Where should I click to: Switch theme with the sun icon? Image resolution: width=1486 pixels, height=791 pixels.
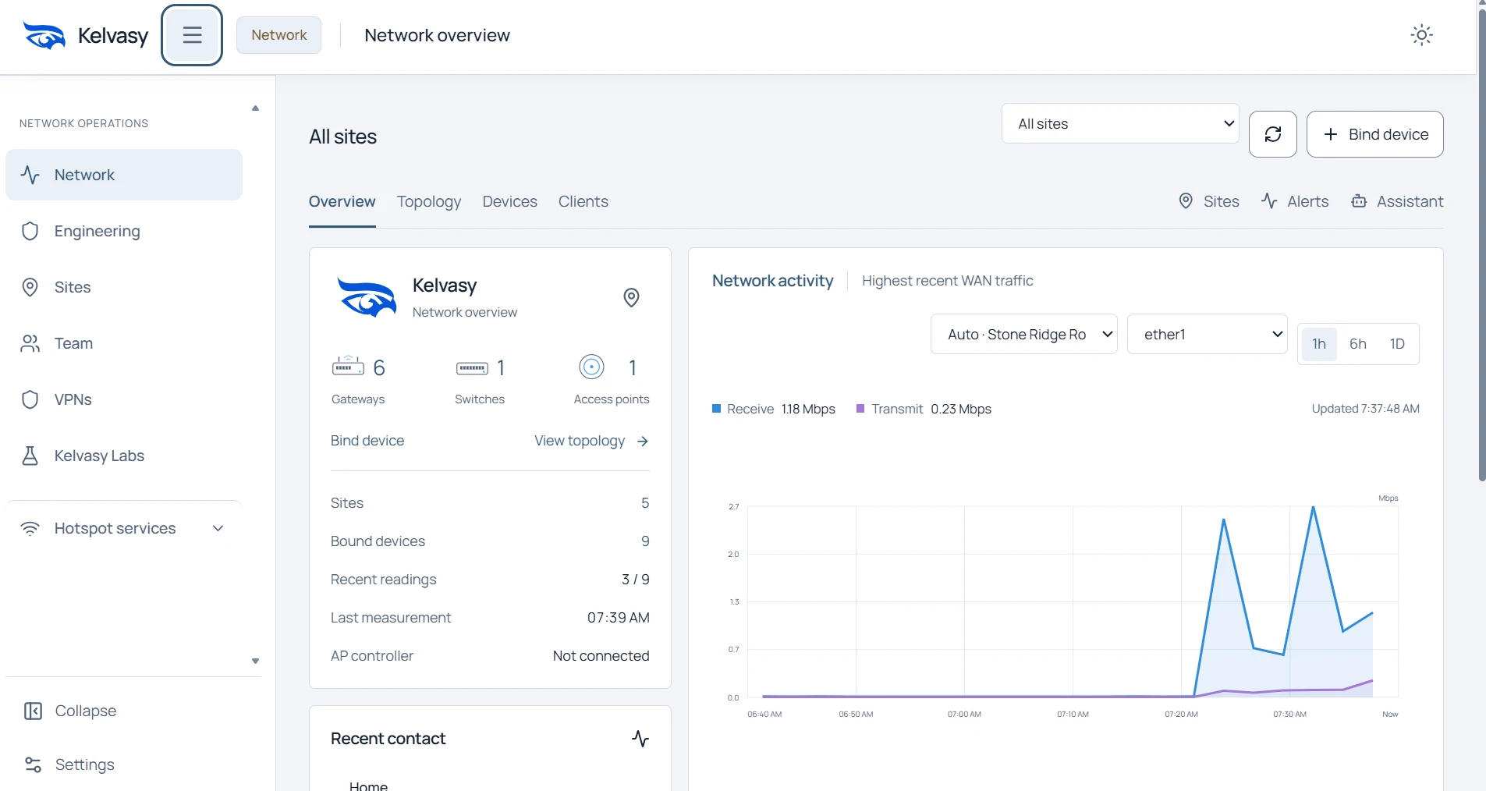(x=1422, y=35)
